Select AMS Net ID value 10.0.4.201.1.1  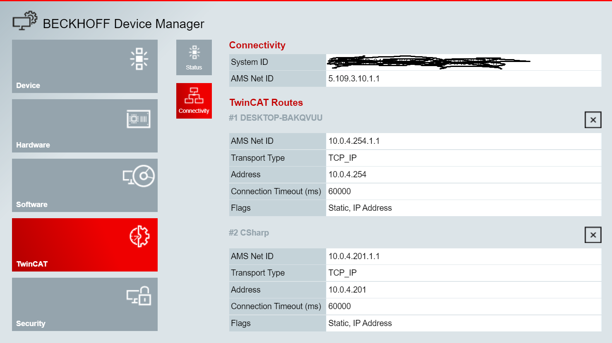[x=354, y=256]
